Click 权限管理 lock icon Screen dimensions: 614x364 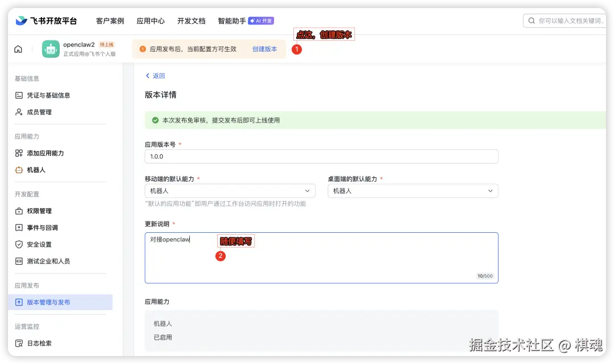19,211
